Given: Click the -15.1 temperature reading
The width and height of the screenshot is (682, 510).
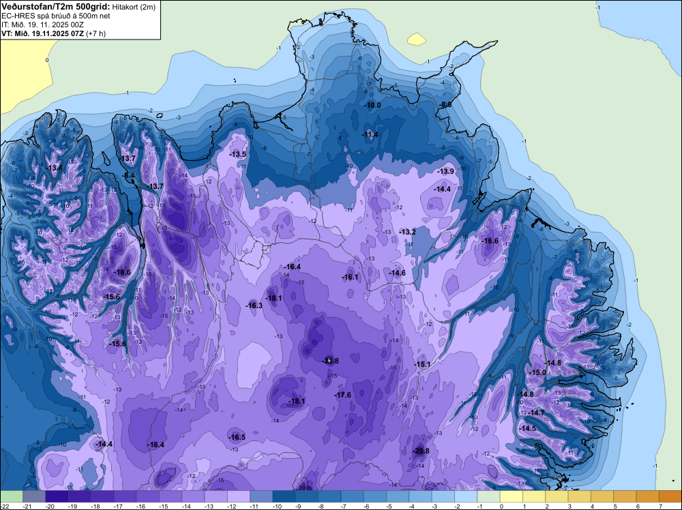Looking at the screenshot, I should click(x=422, y=364).
